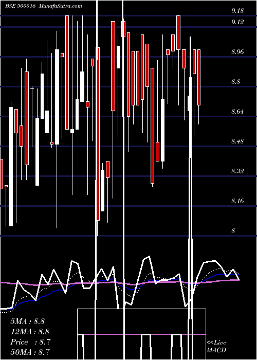Click the 5MA : 8.8 readout
Screen dimensions: 257x360
click(x=28, y=321)
